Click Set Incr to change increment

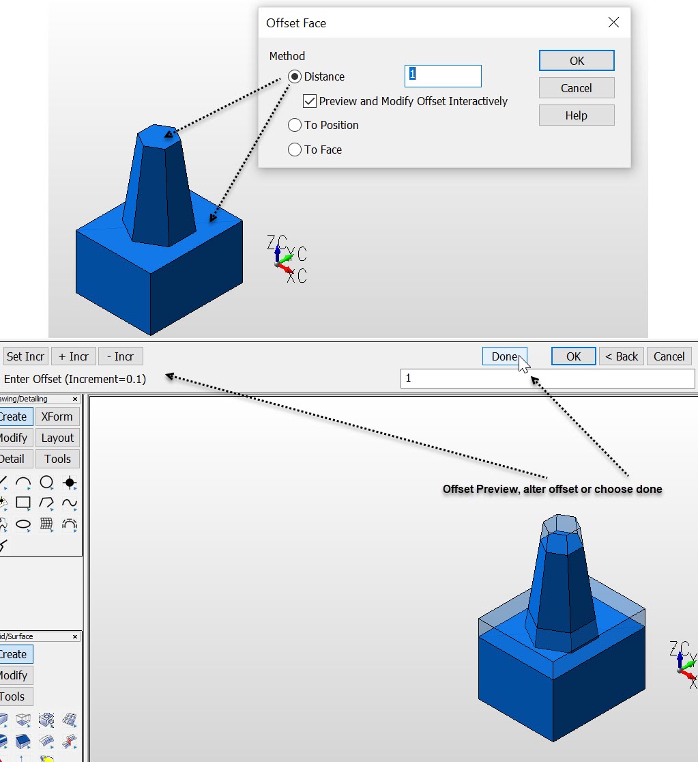click(25, 356)
